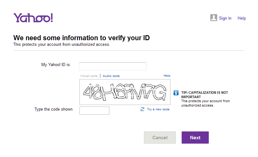Click the Yahoo! logo
Viewport: 258px width, 157px height.
(33, 18)
